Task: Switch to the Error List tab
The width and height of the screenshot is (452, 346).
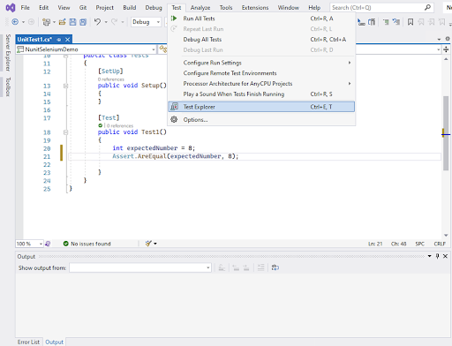Action: (x=28, y=342)
